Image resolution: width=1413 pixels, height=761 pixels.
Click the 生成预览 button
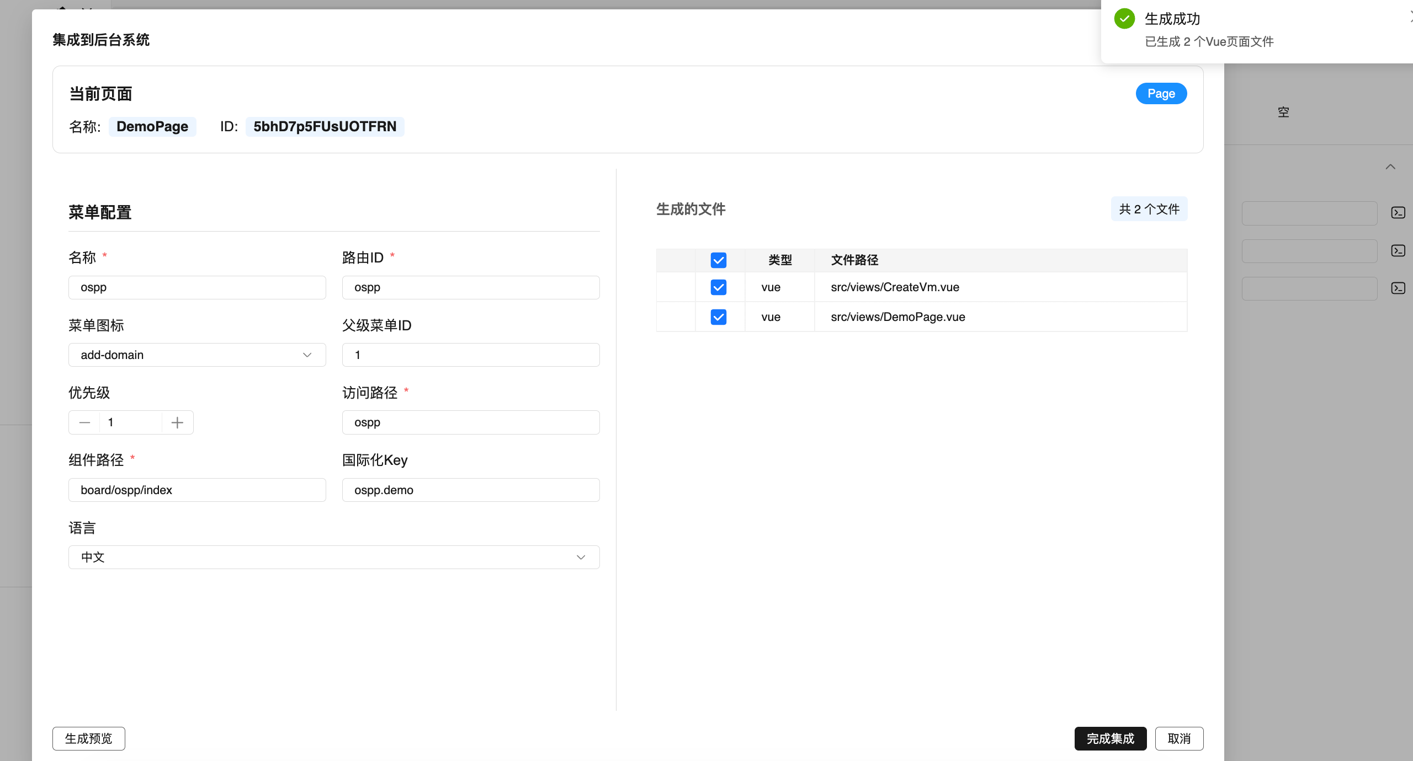point(88,738)
